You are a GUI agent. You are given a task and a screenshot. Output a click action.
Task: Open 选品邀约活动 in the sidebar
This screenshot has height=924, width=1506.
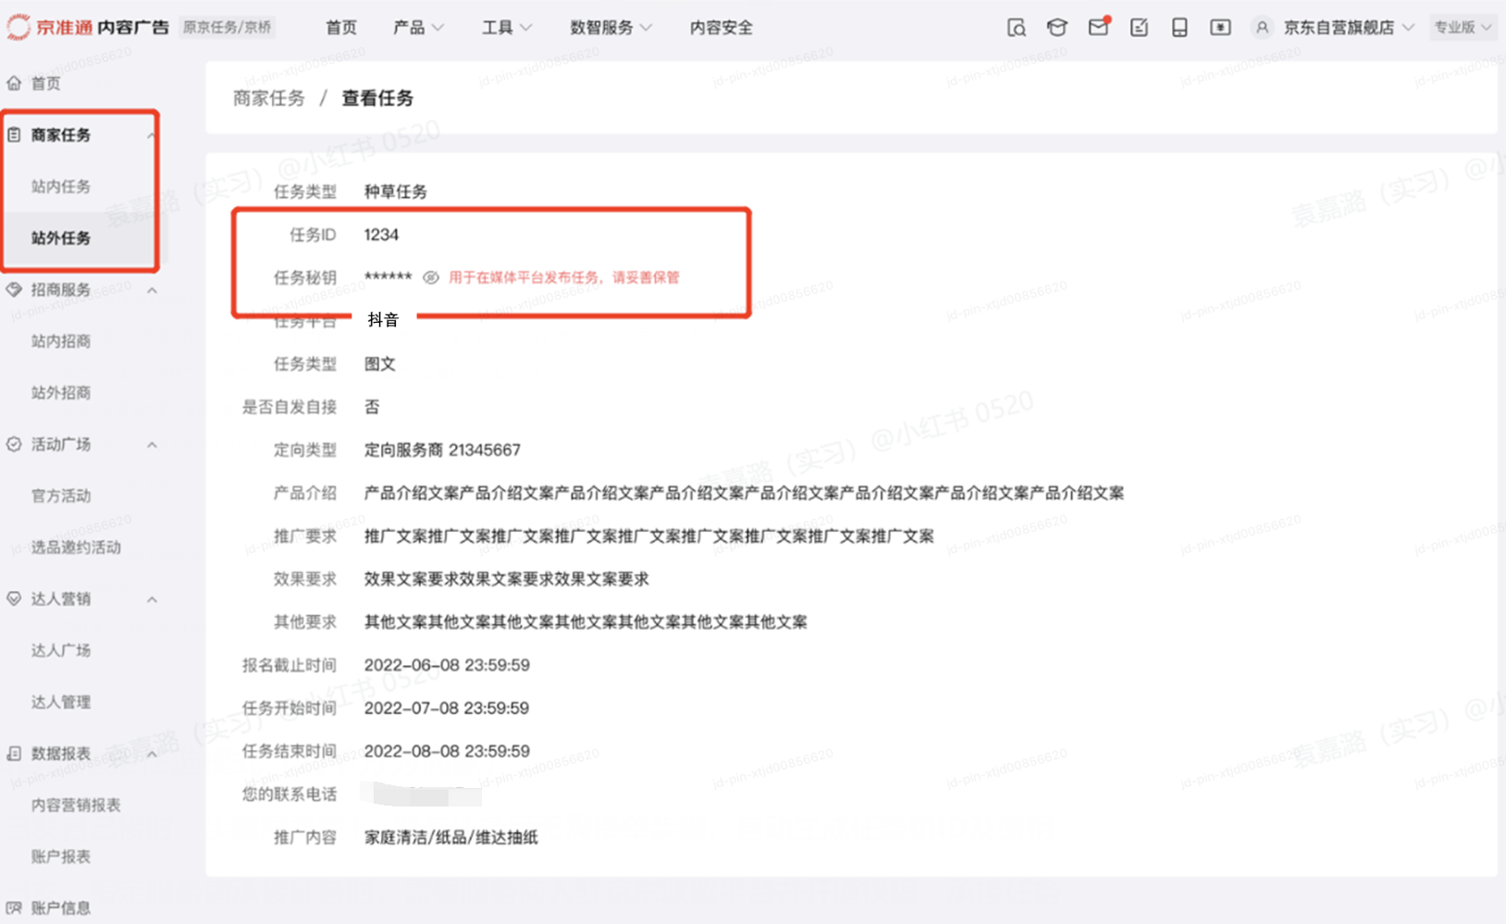(76, 548)
